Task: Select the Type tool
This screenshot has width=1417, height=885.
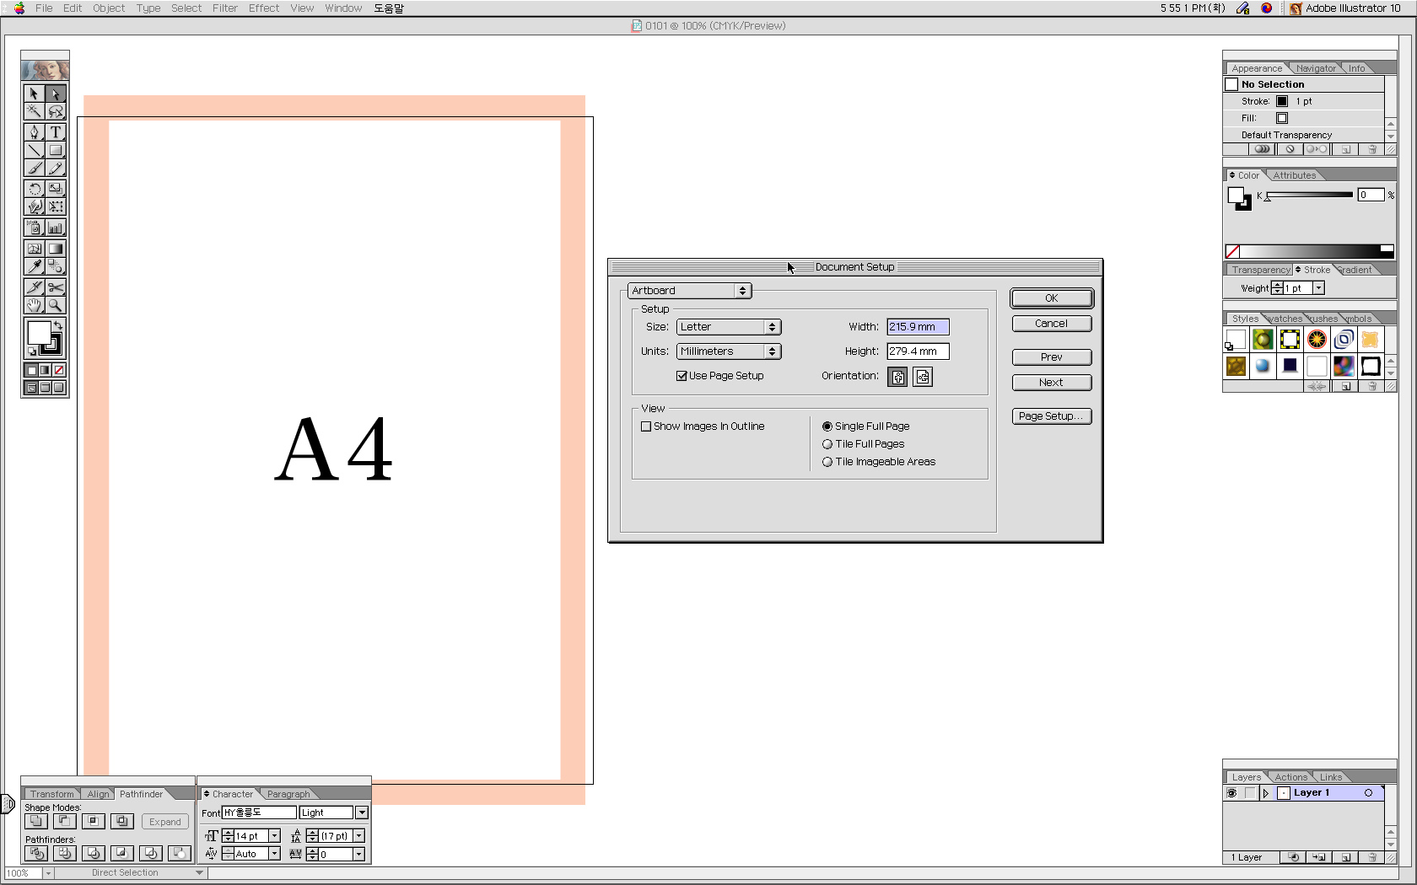Action: click(56, 132)
